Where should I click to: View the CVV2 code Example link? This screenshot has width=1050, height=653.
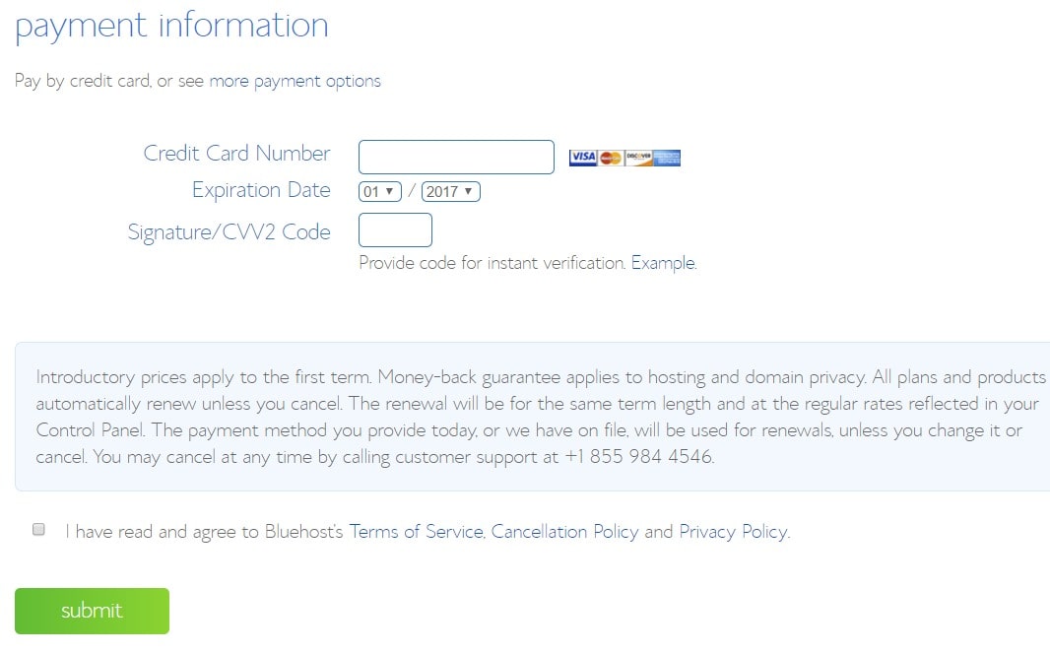663,263
